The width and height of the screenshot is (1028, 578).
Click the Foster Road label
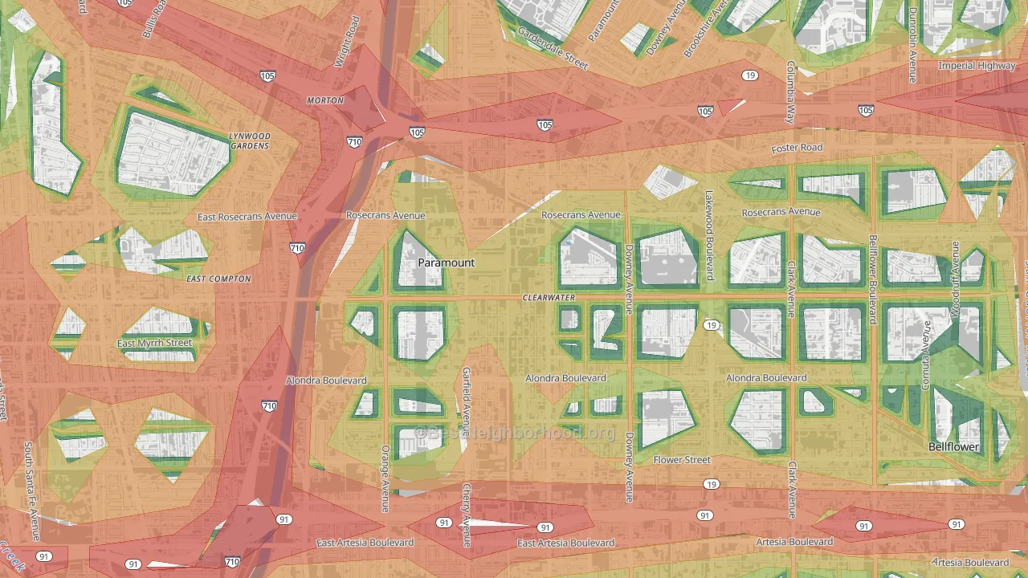click(x=797, y=149)
